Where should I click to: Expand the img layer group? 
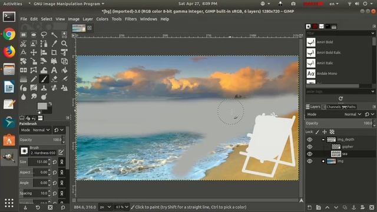pyautogui.click(x=323, y=161)
